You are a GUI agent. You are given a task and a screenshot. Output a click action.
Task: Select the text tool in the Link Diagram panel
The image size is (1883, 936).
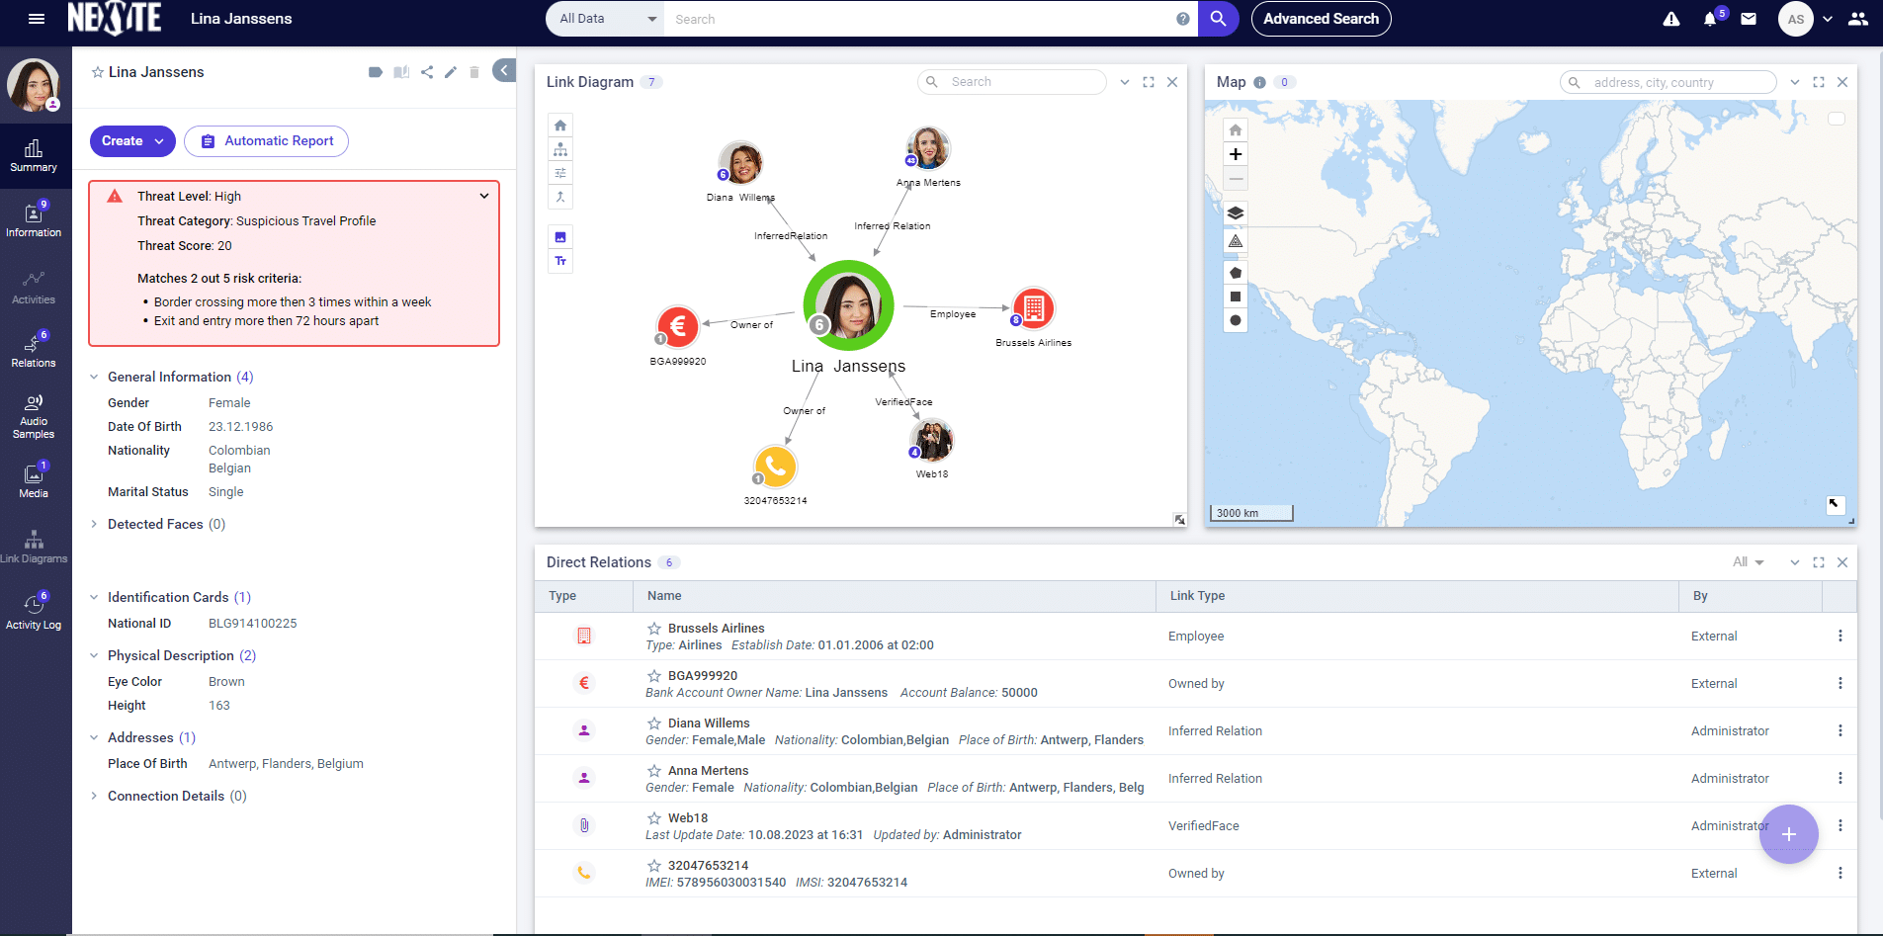tap(560, 261)
